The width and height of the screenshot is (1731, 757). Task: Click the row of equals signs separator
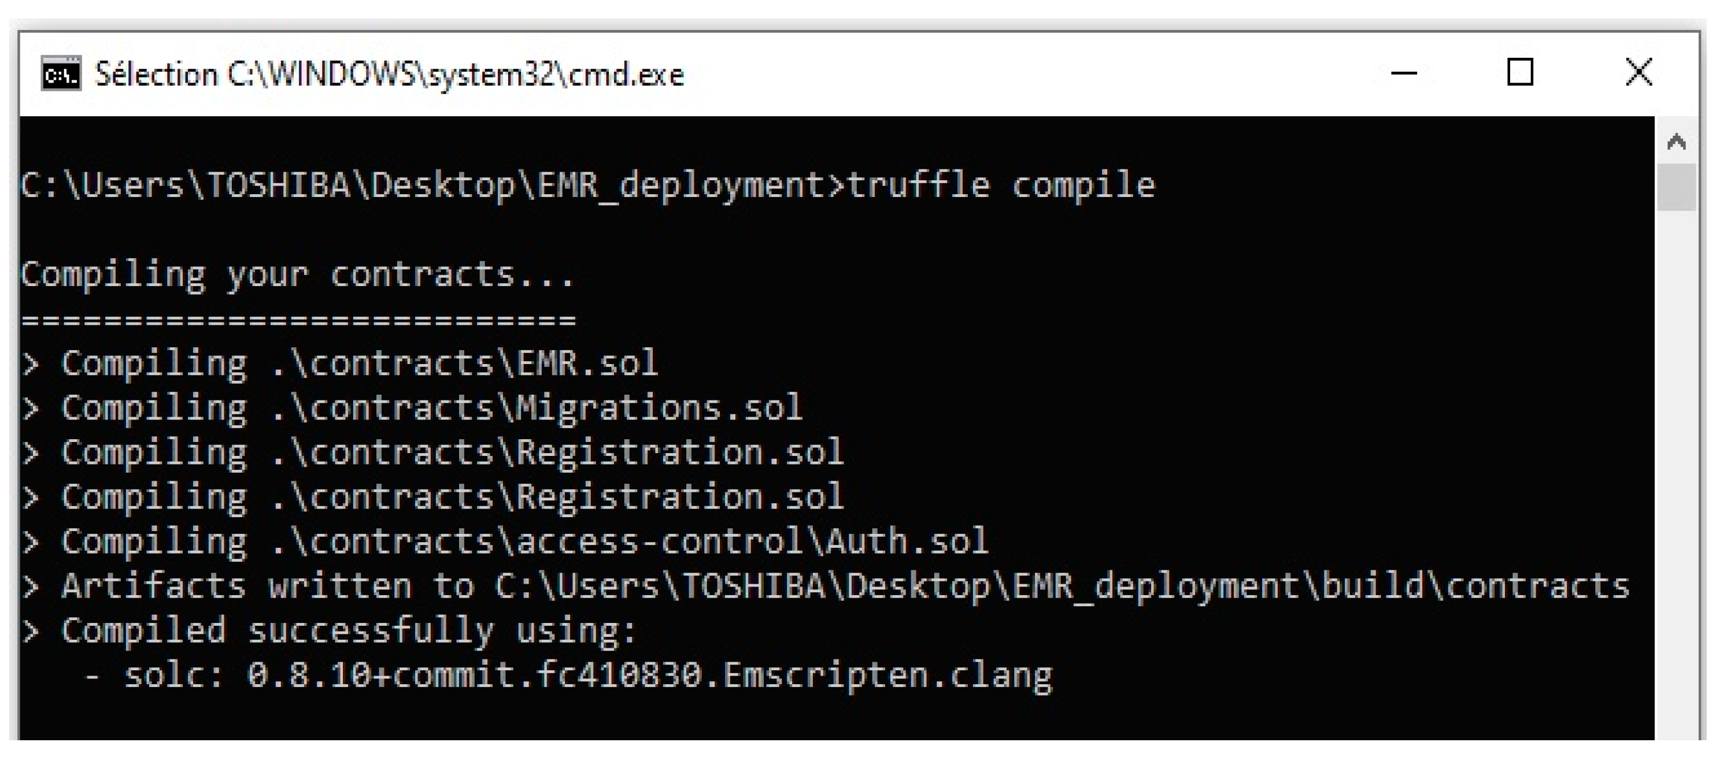coord(298,320)
